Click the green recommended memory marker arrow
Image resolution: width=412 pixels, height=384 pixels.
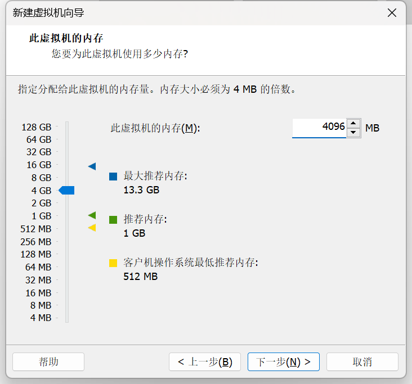[x=92, y=215]
